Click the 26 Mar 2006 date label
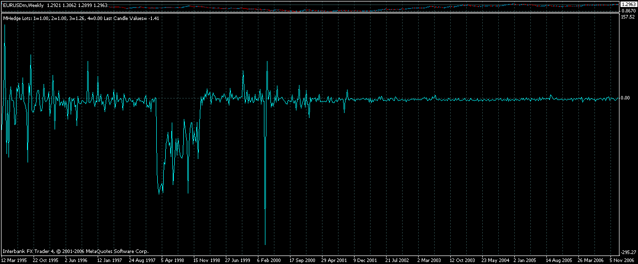This screenshot has height=264, width=638. coord(590,260)
